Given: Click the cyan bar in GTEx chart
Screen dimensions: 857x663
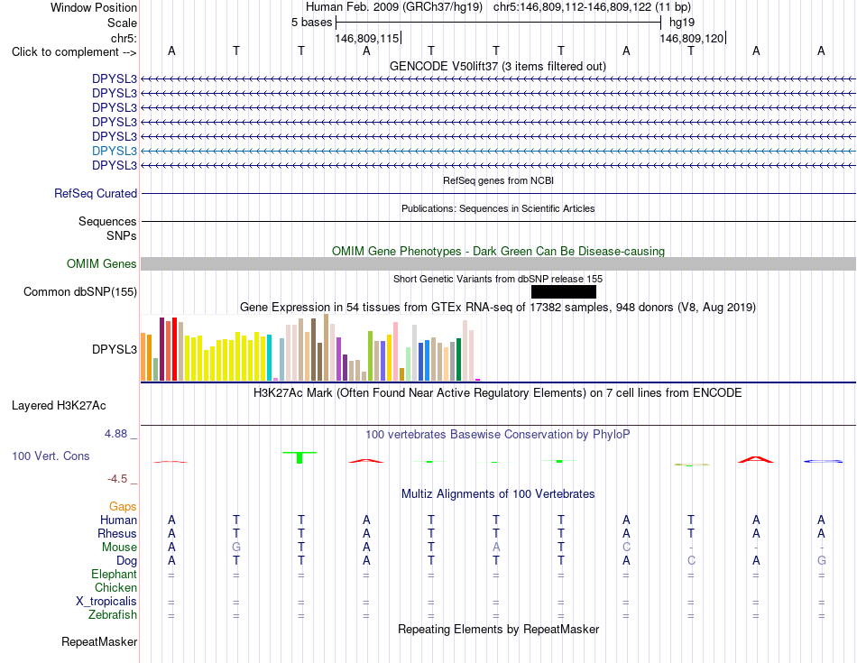Looking at the screenshot, I should tap(270, 358).
